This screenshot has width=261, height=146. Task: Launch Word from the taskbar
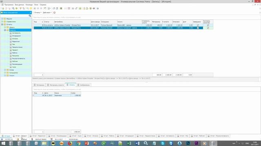tap(137, 143)
